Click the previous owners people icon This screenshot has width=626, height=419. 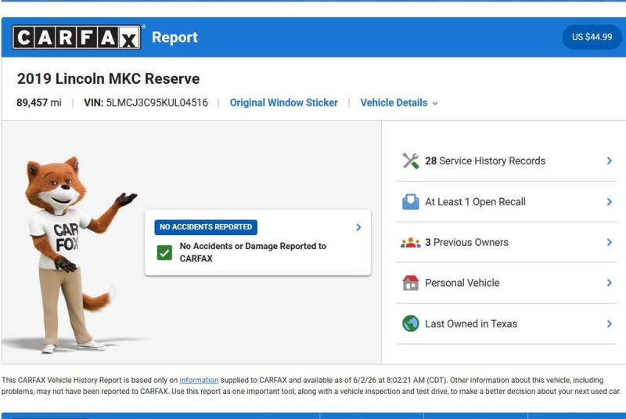point(410,243)
